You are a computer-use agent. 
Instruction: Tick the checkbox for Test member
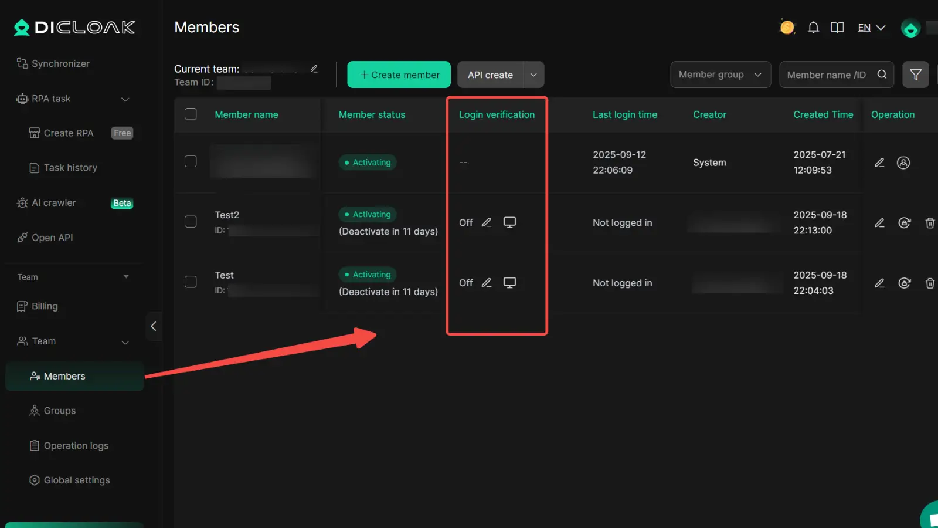[191, 282]
